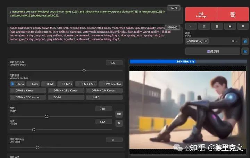Select the DPM2 sampling method
The height and width of the screenshot is (158, 250).
point(48,84)
